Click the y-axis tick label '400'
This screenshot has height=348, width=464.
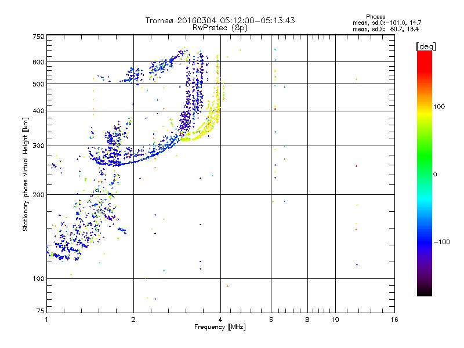tap(39, 111)
